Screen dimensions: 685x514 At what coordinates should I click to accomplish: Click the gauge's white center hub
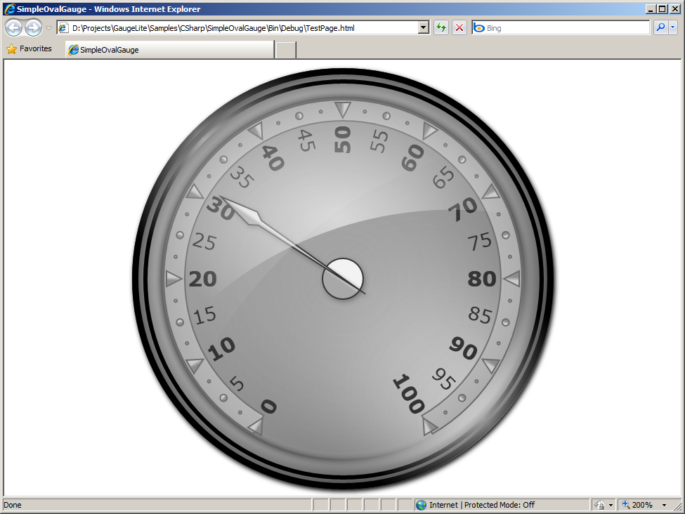pos(342,278)
